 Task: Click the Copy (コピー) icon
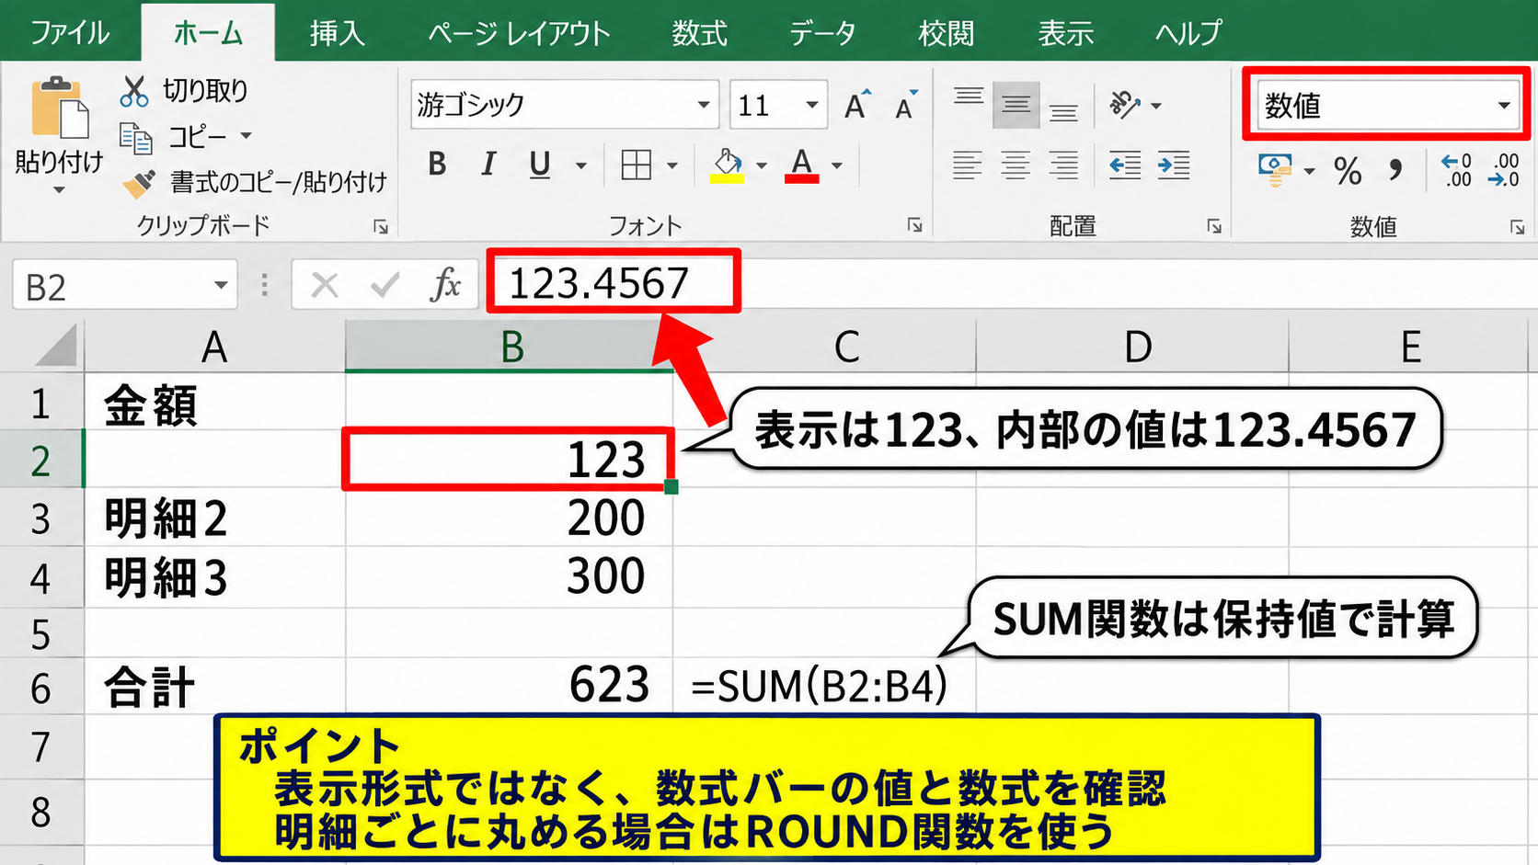click(x=136, y=138)
